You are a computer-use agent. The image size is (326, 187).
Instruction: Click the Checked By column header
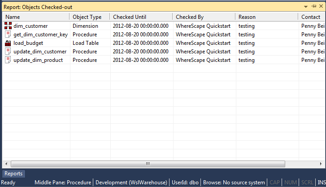[x=204, y=17]
